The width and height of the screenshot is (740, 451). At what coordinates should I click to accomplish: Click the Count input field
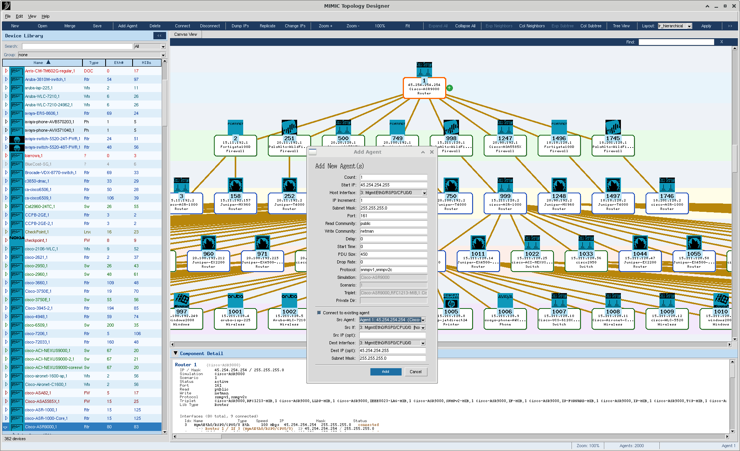pos(394,177)
